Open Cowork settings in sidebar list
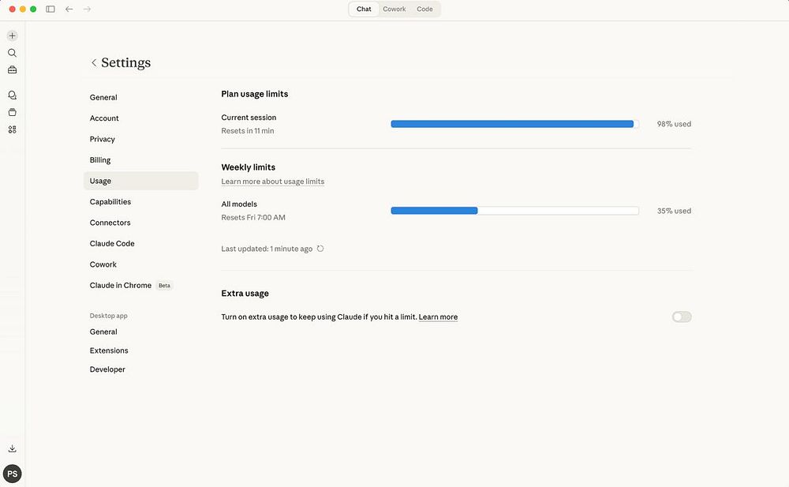This screenshot has height=487, width=789. (141, 264)
